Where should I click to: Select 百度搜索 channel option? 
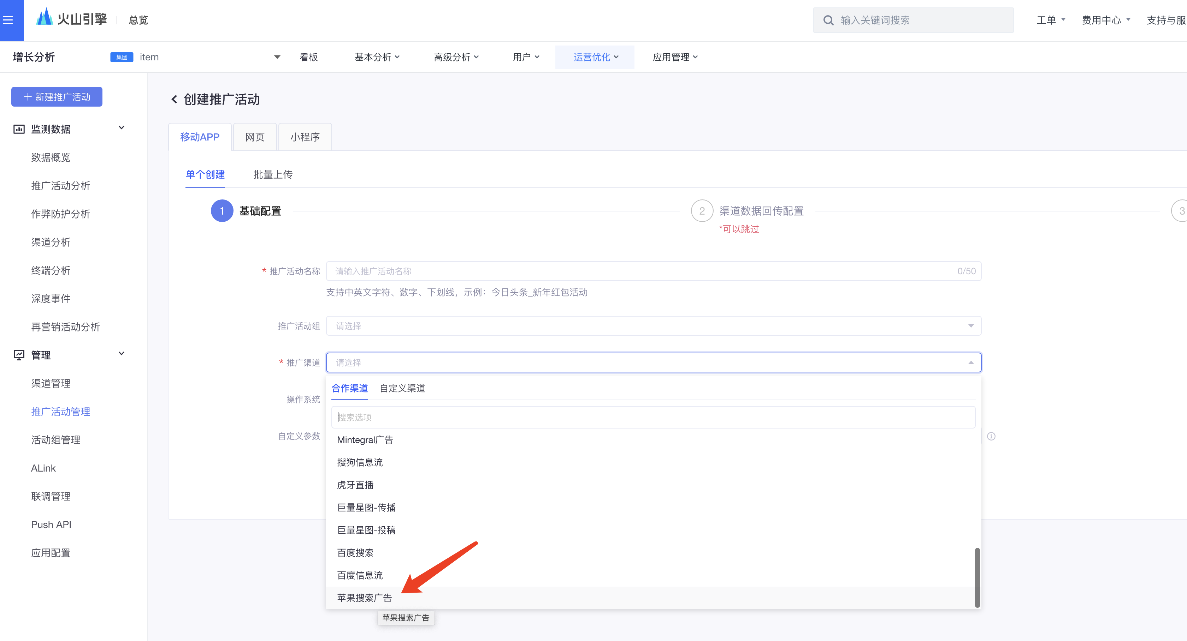[651, 553]
